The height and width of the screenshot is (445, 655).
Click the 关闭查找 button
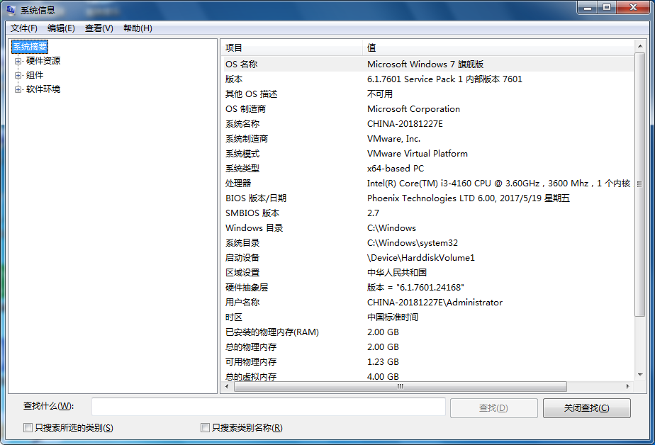[x=586, y=407]
